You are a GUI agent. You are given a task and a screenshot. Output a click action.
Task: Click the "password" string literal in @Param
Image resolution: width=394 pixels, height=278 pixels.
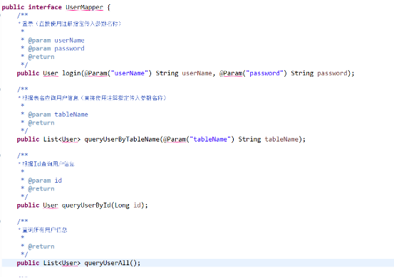[264, 73]
